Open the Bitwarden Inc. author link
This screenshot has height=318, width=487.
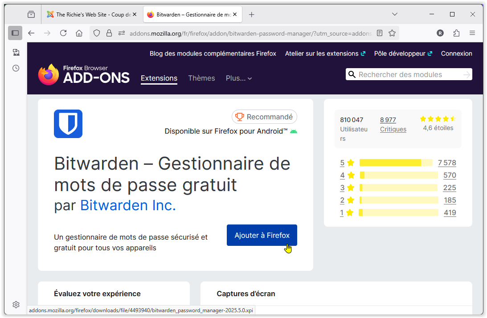coord(128,205)
